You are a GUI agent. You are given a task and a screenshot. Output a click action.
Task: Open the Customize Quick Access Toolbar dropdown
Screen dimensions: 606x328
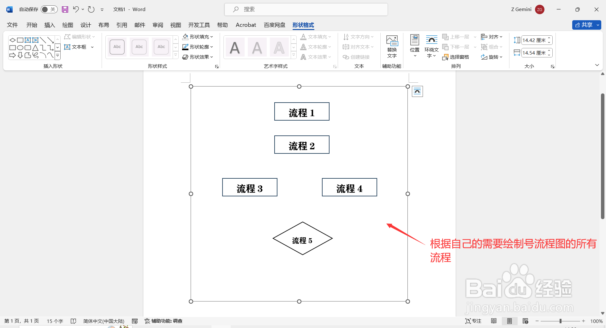point(102,10)
